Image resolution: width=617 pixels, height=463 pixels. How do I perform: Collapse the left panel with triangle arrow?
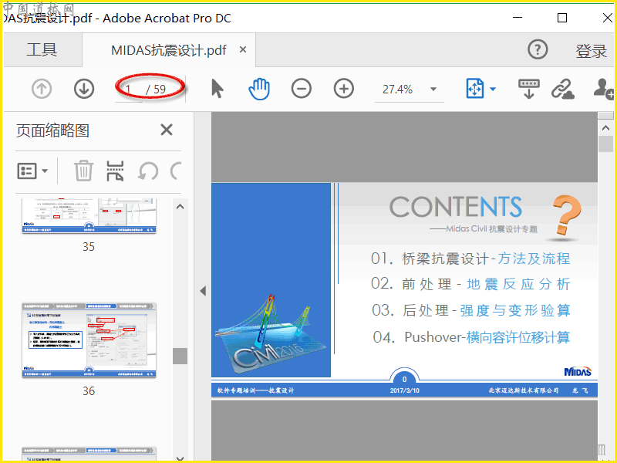[x=203, y=291]
